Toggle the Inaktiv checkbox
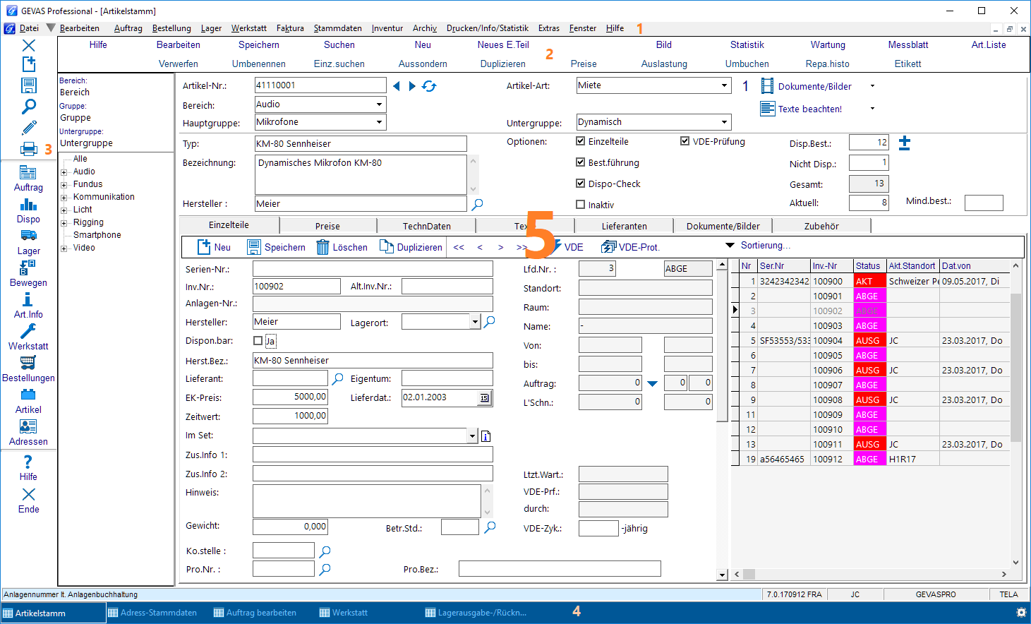 coord(581,205)
